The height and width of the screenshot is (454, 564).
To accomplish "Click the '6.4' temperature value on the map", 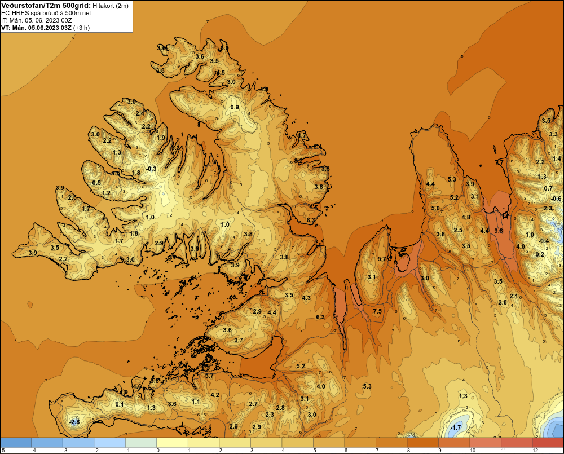I will [x=318, y=147].
